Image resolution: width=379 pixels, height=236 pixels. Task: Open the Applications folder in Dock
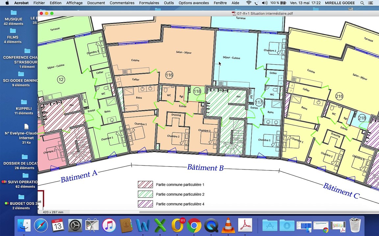(x=269, y=226)
